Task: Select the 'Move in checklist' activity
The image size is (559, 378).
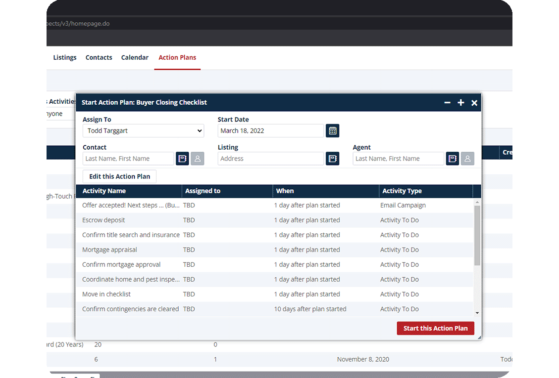Action: point(274,294)
